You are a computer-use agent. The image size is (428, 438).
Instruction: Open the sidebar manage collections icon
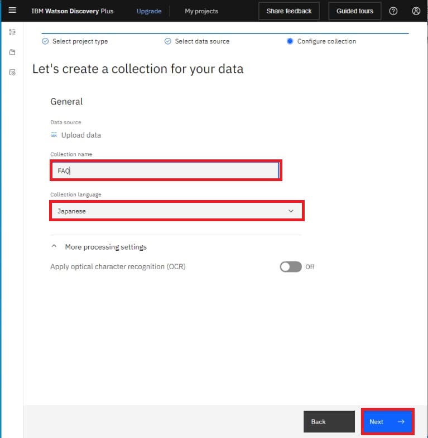12,72
